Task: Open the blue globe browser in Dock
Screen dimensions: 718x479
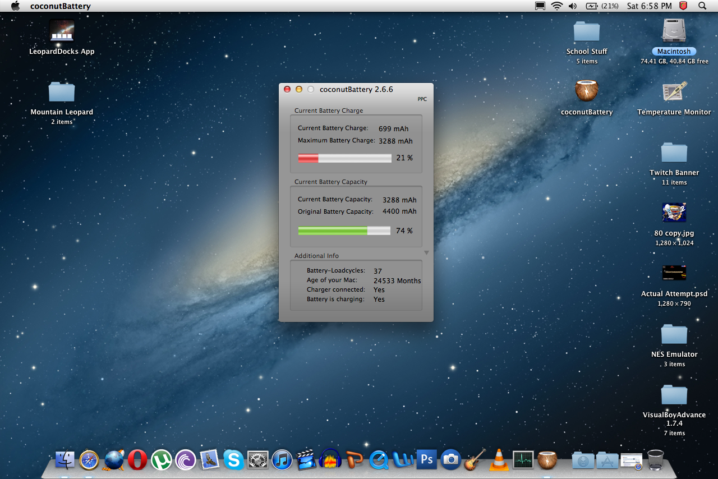Action: point(114,459)
